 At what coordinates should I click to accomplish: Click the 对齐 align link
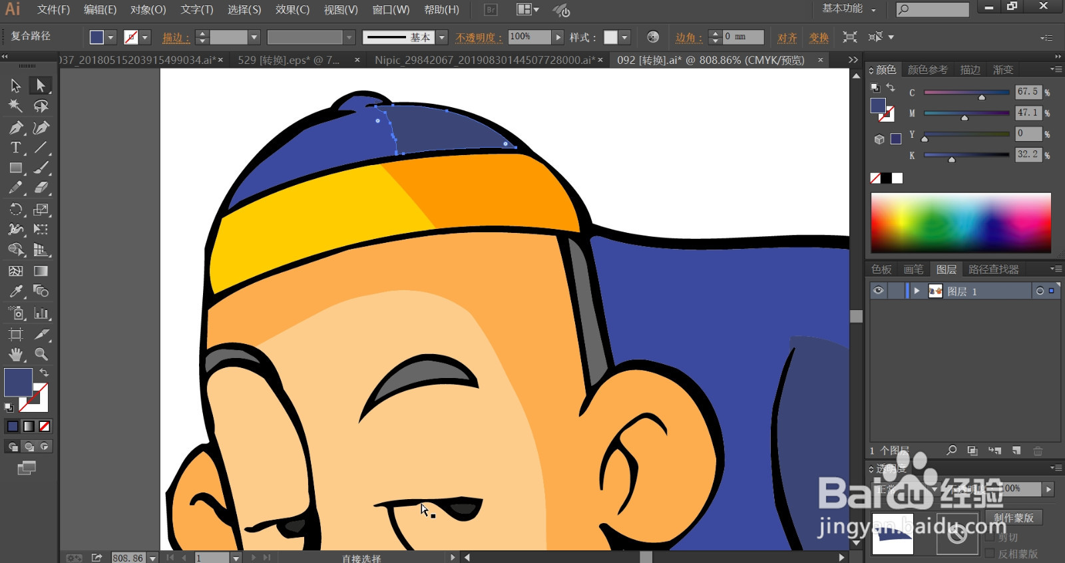point(787,37)
